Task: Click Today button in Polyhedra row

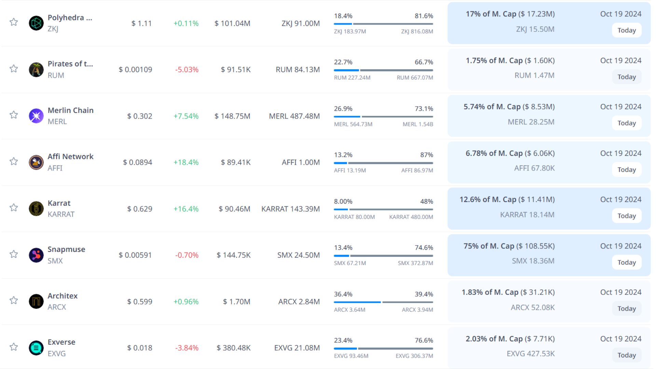Action: [x=626, y=30]
